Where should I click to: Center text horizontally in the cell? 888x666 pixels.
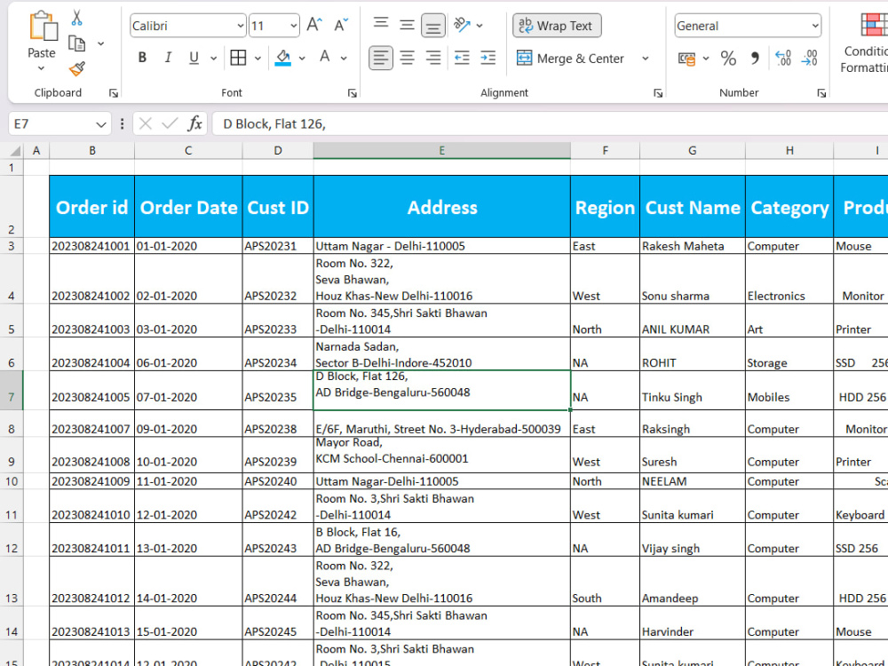(407, 58)
